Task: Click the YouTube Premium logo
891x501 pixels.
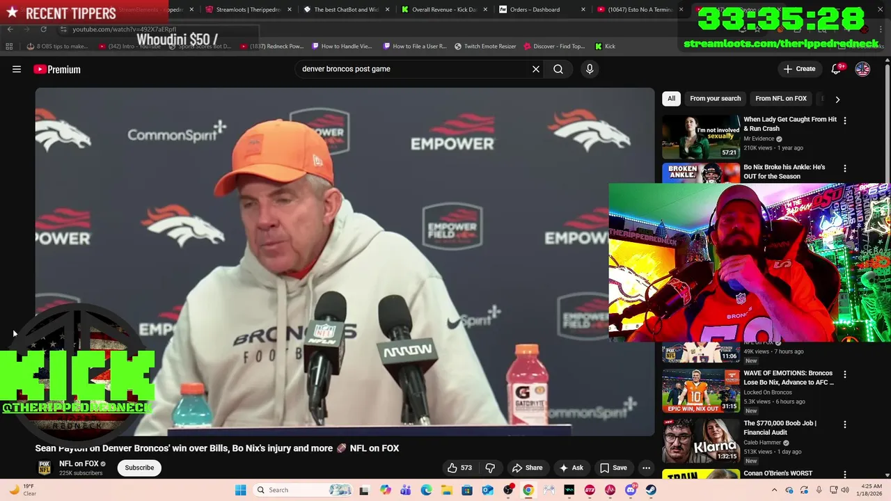Action: point(57,69)
